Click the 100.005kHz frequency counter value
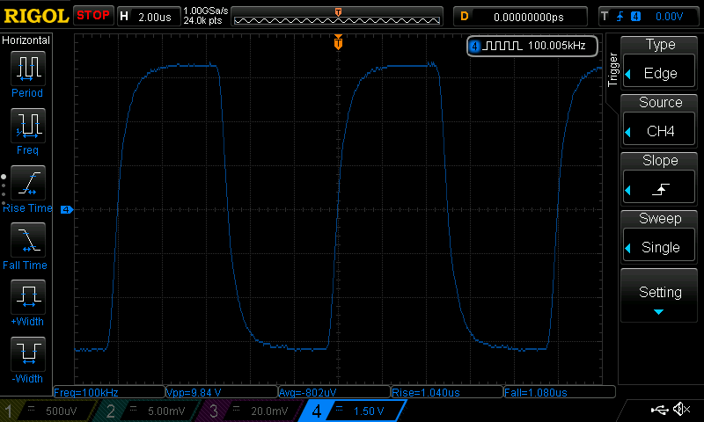This screenshot has width=704, height=422. [x=557, y=46]
